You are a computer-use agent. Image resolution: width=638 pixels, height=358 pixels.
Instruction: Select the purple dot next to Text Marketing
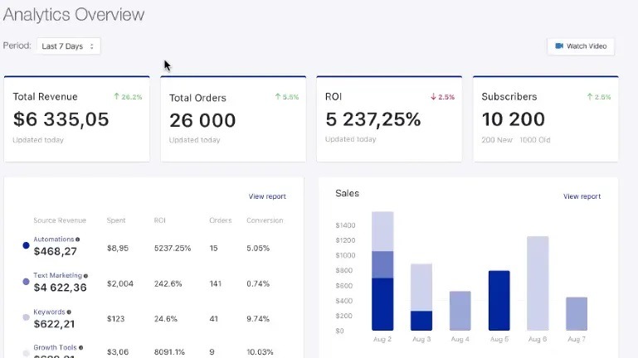pyautogui.click(x=26, y=283)
